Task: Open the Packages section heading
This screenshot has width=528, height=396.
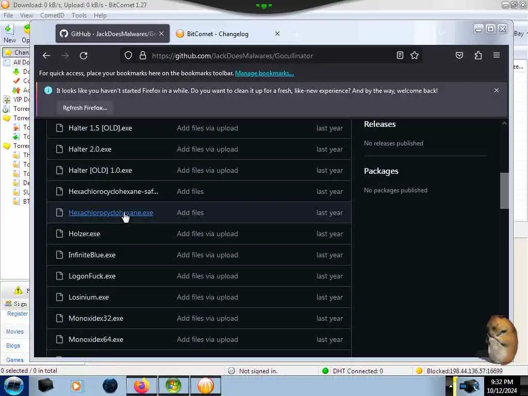Action: pyautogui.click(x=381, y=171)
